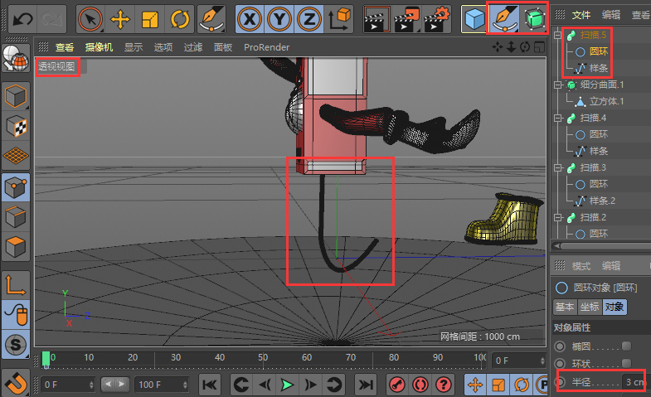Select the Live Selection arrow tool
The width and height of the screenshot is (651, 397).
[90, 19]
